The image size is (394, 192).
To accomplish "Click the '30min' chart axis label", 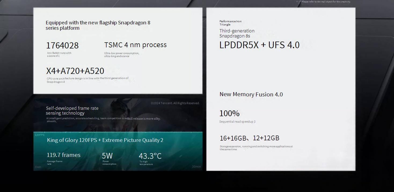I will [x=196, y=167].
